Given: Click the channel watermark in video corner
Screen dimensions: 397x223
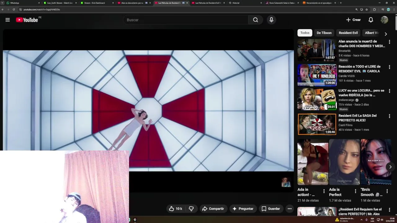Looking at the screenshot, I should point(286,182).
